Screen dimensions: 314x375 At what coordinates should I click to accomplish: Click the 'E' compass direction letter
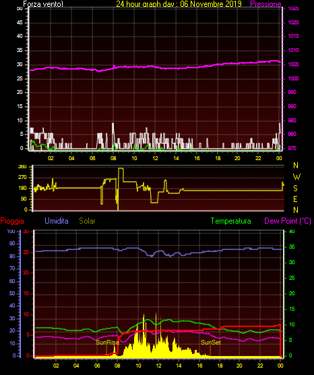click(295, 199)
